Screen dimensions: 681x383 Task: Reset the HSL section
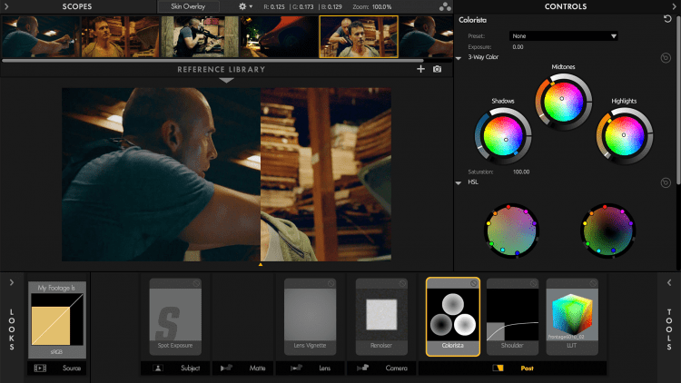666,182
